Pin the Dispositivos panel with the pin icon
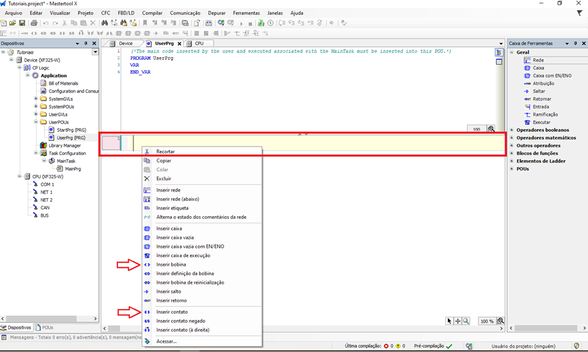The width and height of the screenshot is (588, 352). coord(86,44)
